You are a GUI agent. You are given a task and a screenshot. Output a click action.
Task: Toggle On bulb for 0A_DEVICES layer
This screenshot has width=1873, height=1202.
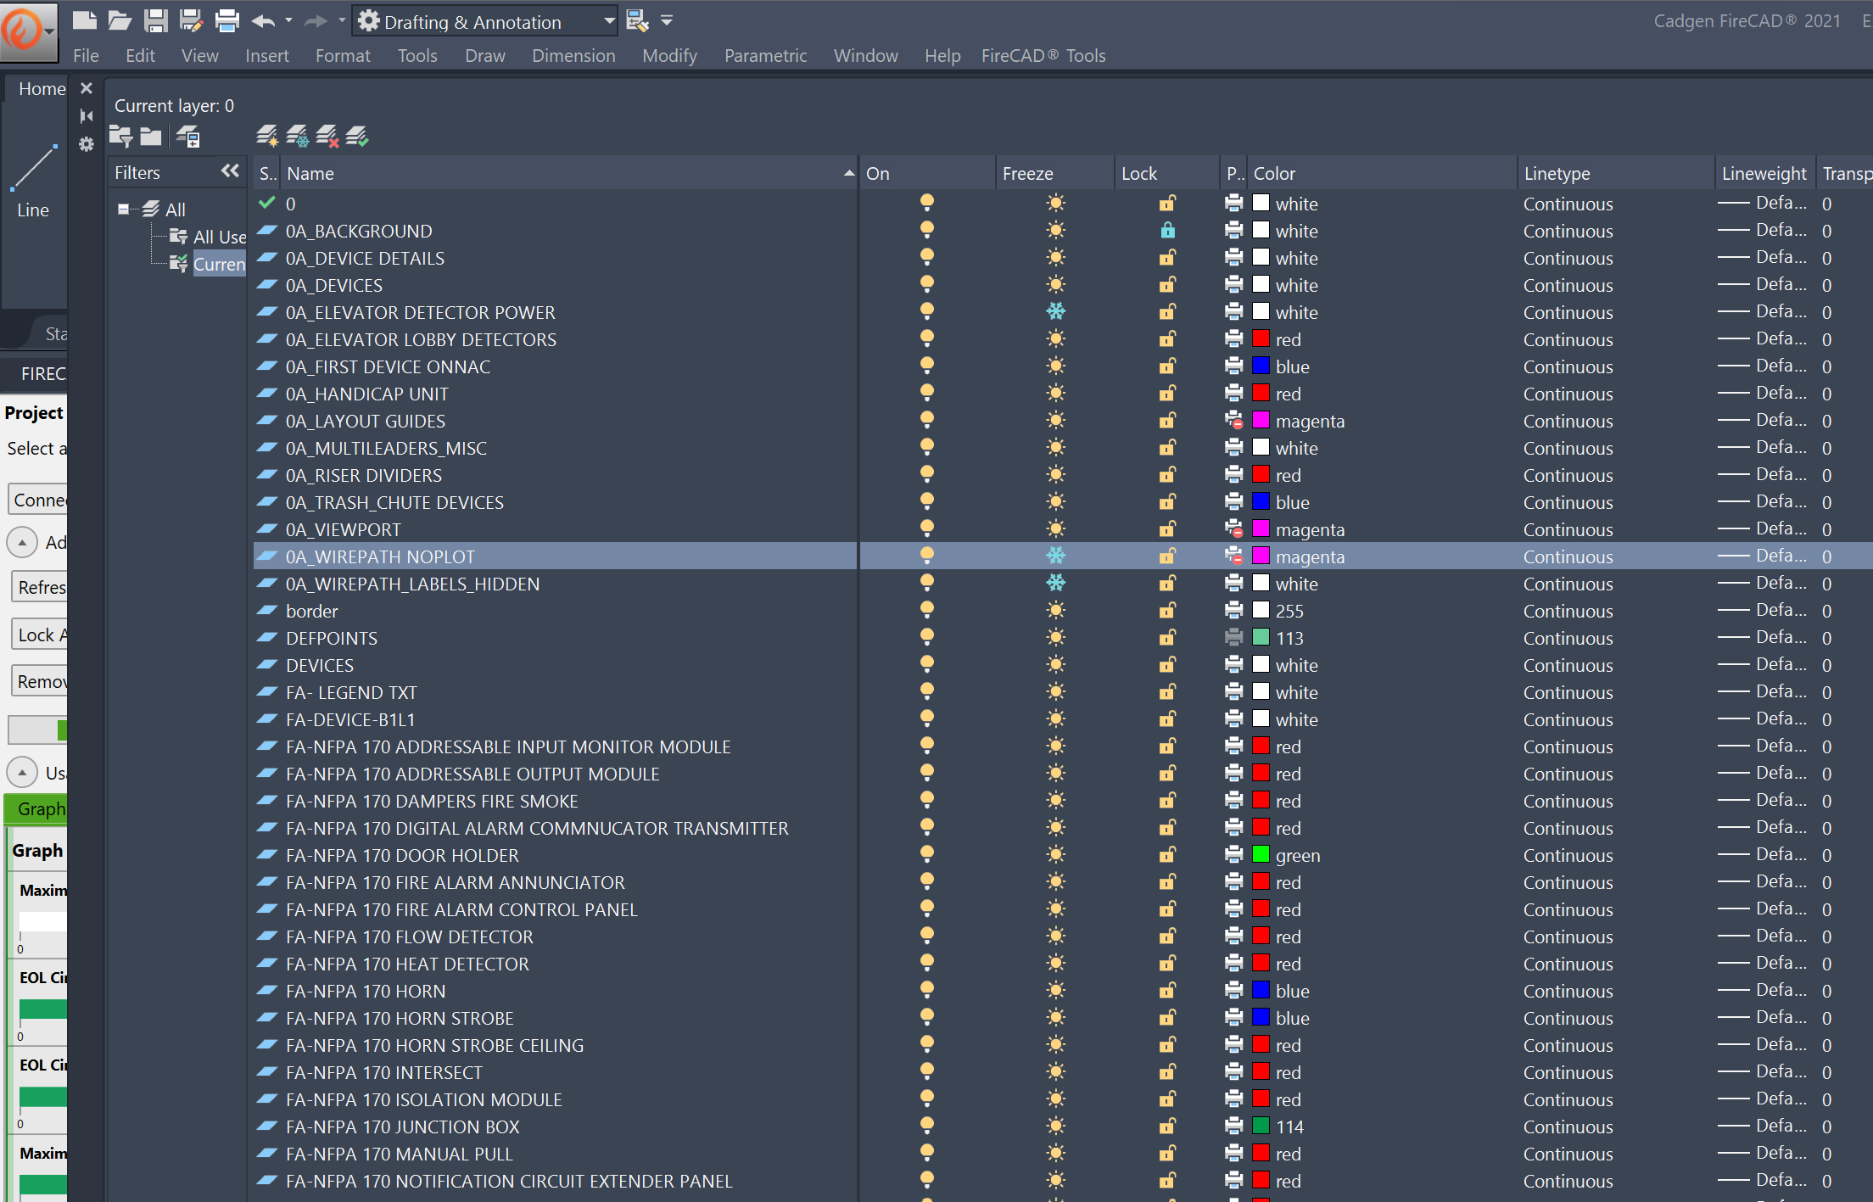tap(927, 284)
